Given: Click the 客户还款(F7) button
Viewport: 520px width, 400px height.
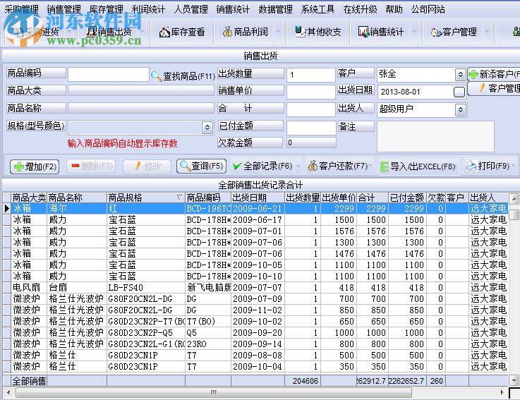Looking at the screenshot, I should (337, 166).
